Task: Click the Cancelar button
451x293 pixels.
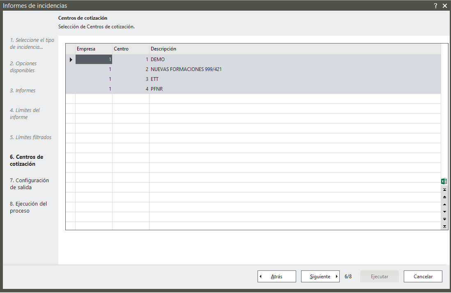Action: (423, 276)
